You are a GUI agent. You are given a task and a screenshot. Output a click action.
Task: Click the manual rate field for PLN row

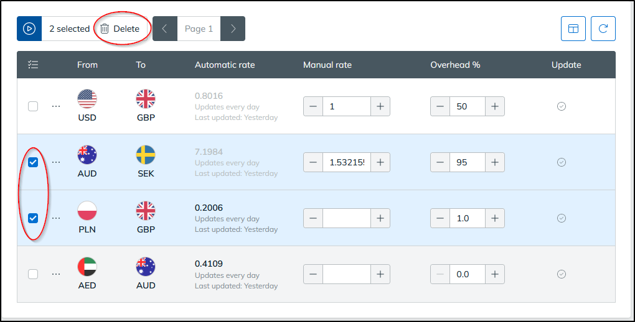tap(347, 218)
